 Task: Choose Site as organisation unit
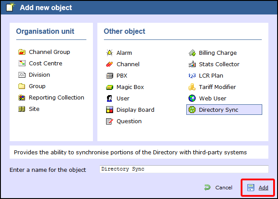34,109
